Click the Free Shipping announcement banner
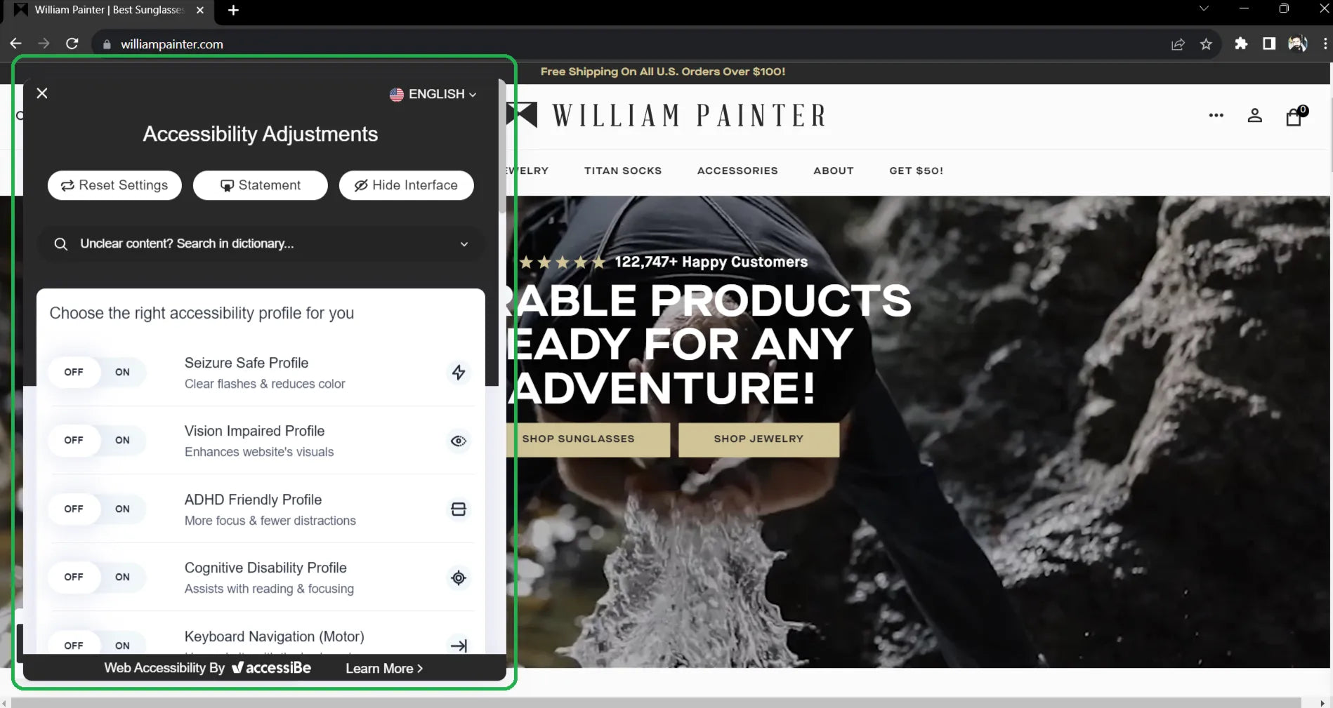The width and height of the screenshot is (1333, 708). (662, 72)
